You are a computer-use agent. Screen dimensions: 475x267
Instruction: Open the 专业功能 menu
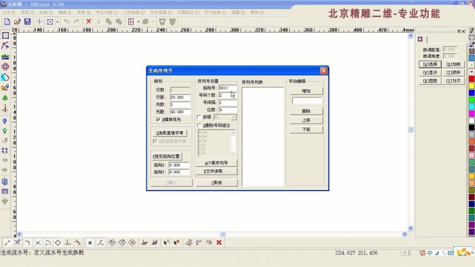(x=104, y=12)
